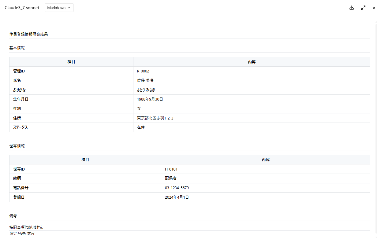Select the value R-0002
Viewport: 381px width, 239px height.
pos(143,71)
